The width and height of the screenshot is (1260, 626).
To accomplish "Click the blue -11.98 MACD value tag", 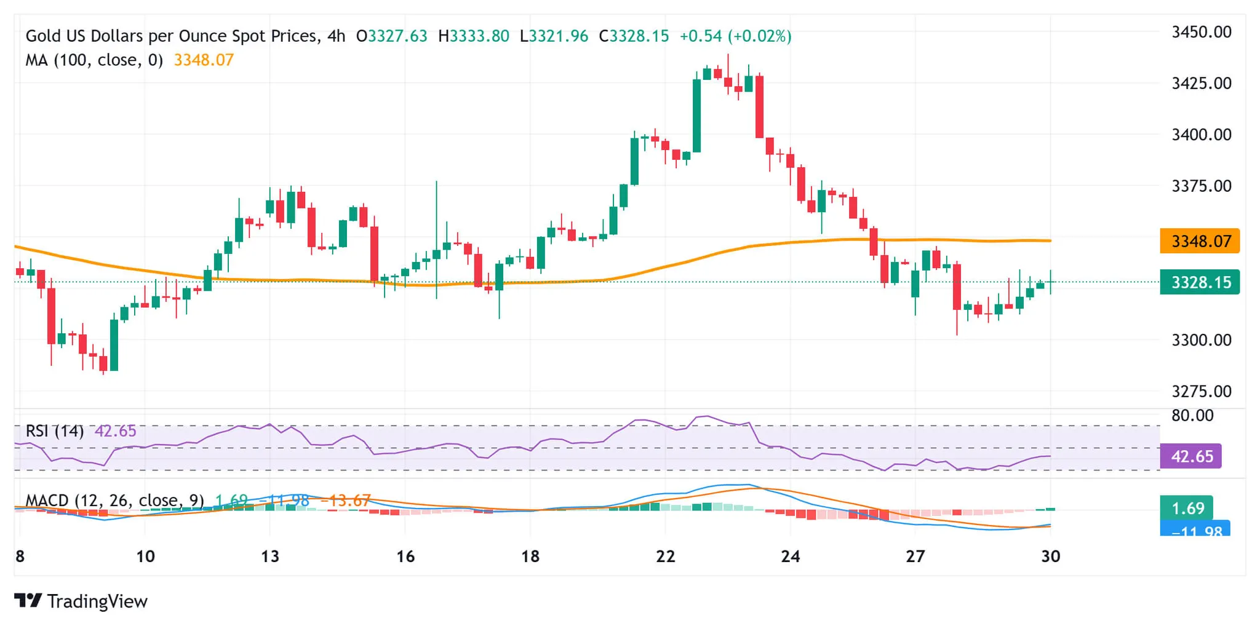I will tap(1194, 529).
